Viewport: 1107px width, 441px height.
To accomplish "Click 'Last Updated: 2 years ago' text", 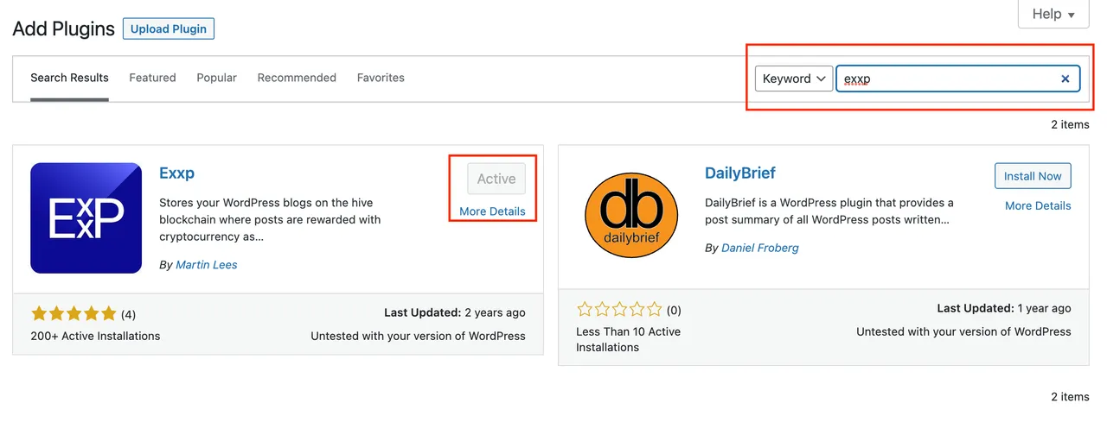I will [x=455, y=312].
